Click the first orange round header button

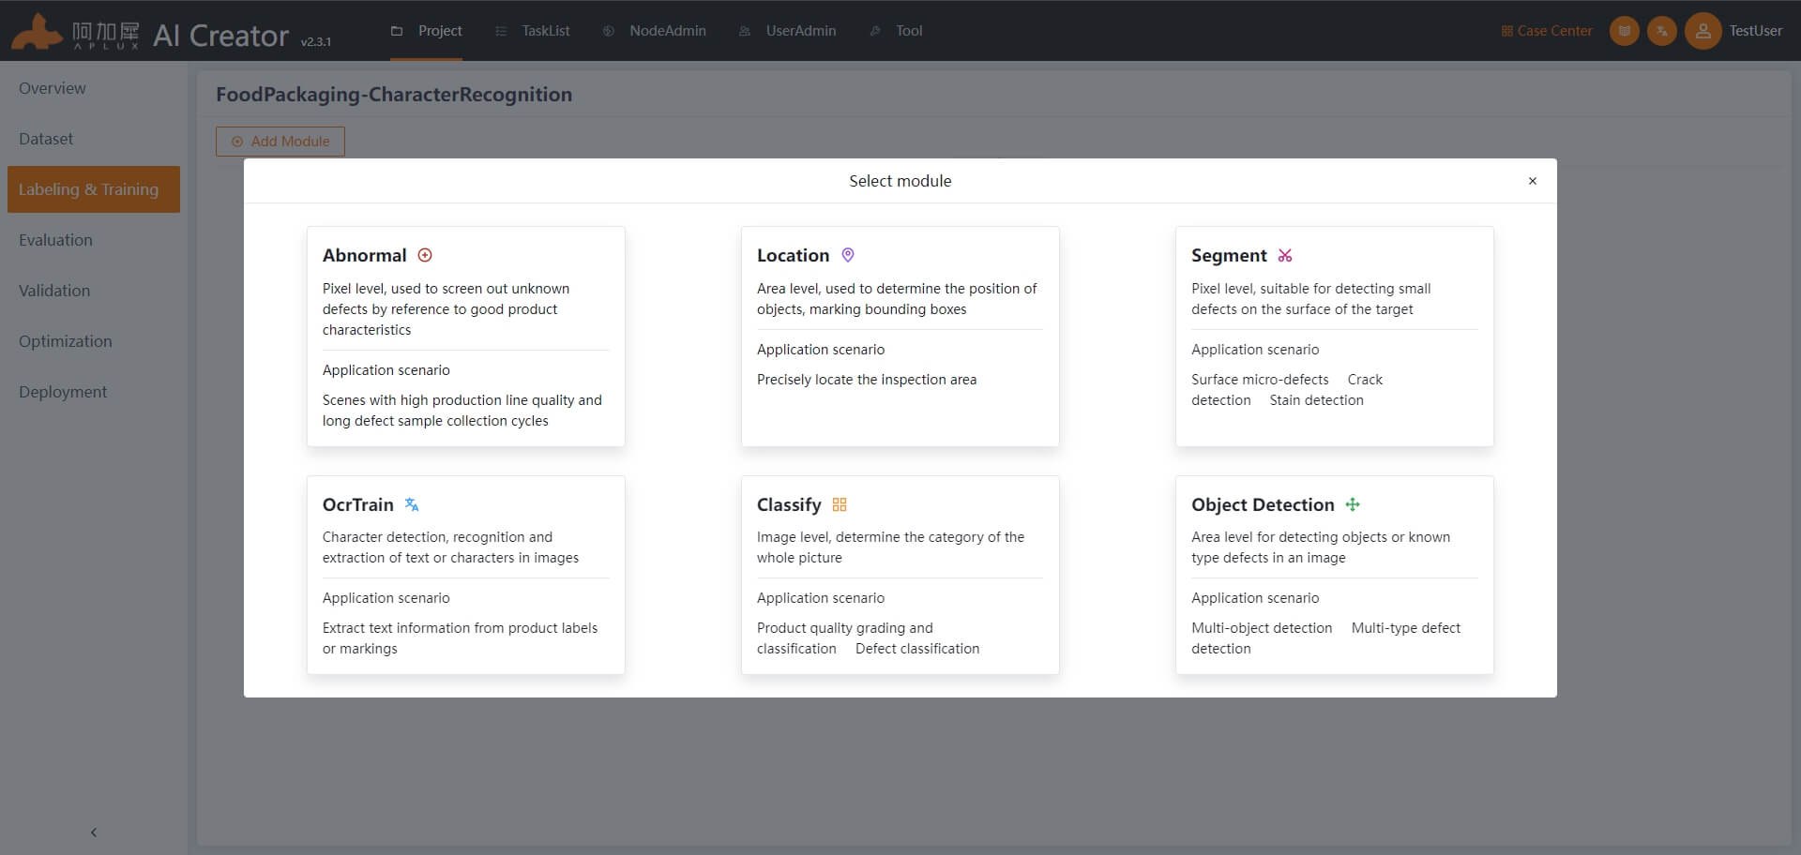(1625, 31)
